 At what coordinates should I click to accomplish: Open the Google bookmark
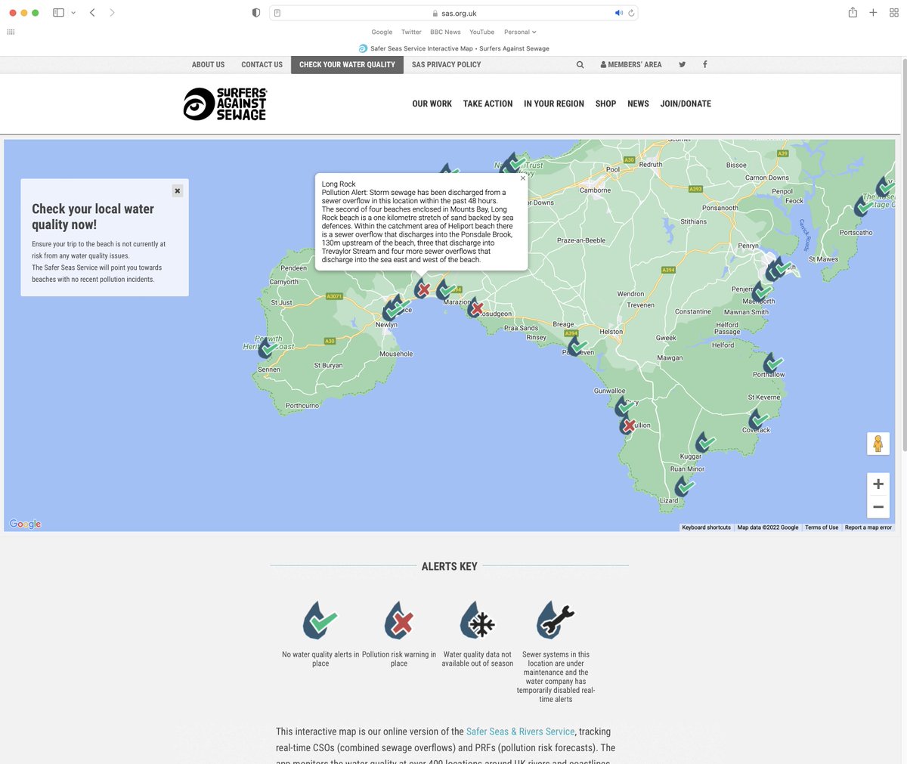(382, 32)
